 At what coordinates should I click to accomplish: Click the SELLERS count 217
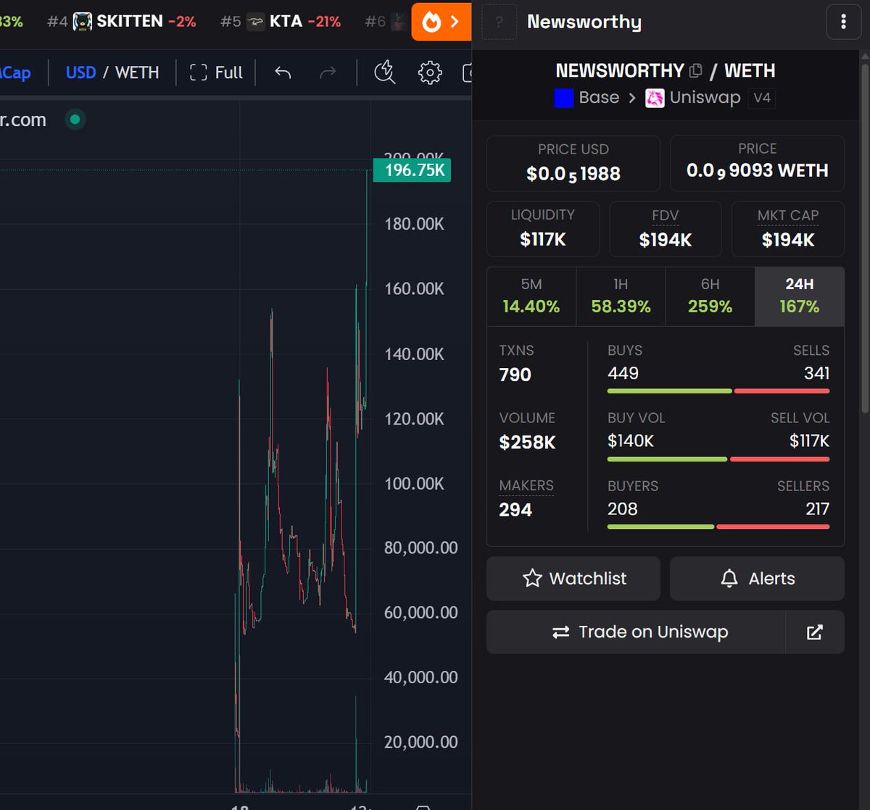pos(817,509)
